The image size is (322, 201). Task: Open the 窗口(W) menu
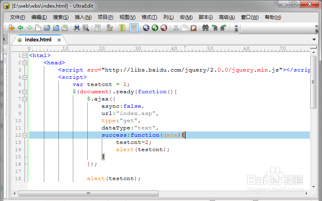[x=250, y=17]
